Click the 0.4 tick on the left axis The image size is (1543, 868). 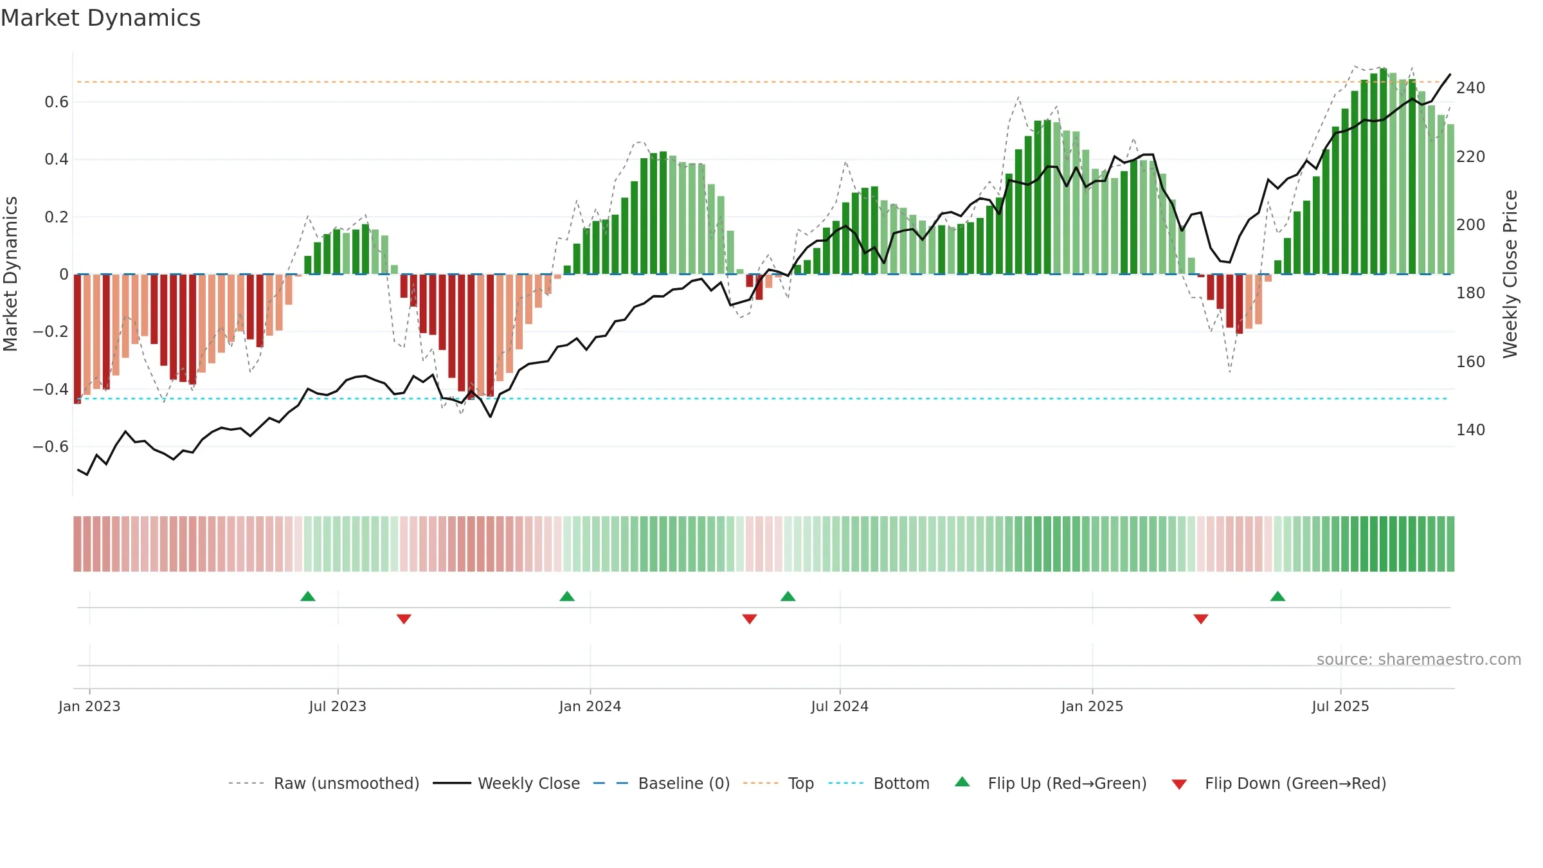(x=57, y=159)
